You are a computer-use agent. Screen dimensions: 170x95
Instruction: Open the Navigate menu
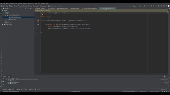click(x=11, y=4)
